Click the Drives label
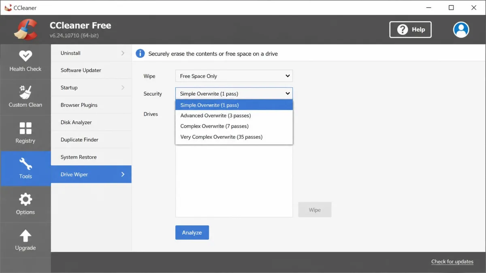Viewport: 486px width, 273px height. [151, 114]
